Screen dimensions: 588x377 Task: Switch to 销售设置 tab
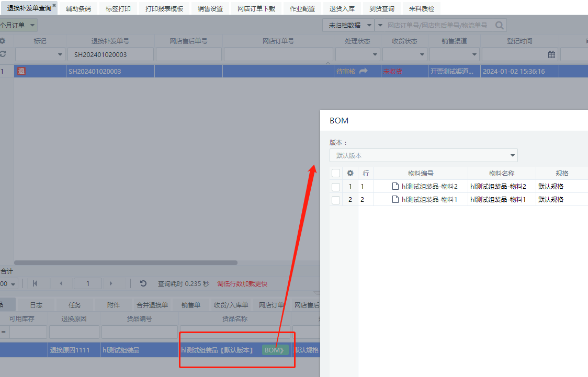pos(210,8)
